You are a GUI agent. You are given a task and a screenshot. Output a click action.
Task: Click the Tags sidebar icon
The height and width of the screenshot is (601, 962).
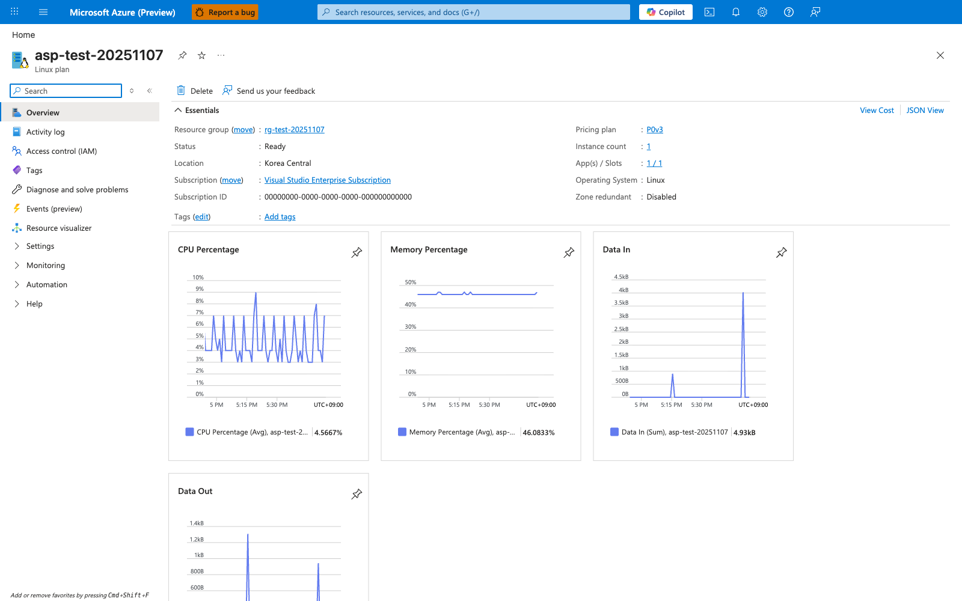click(x=17, y=170)
